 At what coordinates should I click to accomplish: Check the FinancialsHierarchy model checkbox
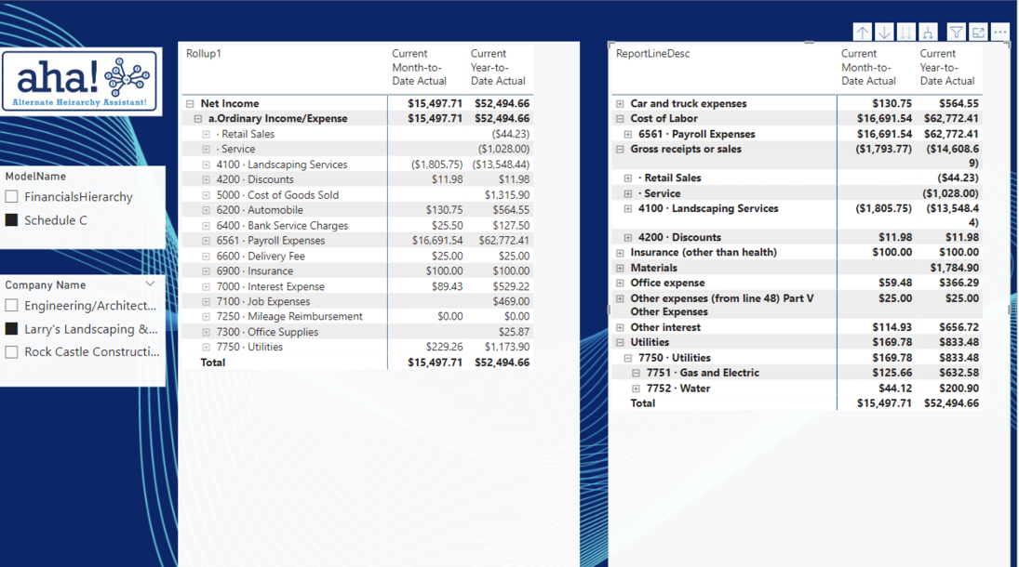pyautogui.click(x=12, y=197)
